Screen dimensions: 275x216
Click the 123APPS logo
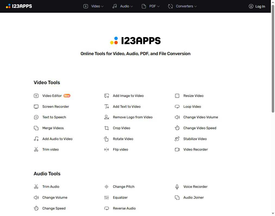pos(19,6)
